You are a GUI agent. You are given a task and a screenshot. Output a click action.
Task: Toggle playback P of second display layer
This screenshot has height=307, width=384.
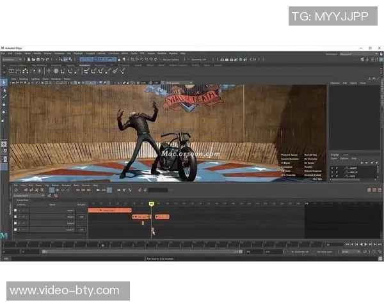click(337, 172)
